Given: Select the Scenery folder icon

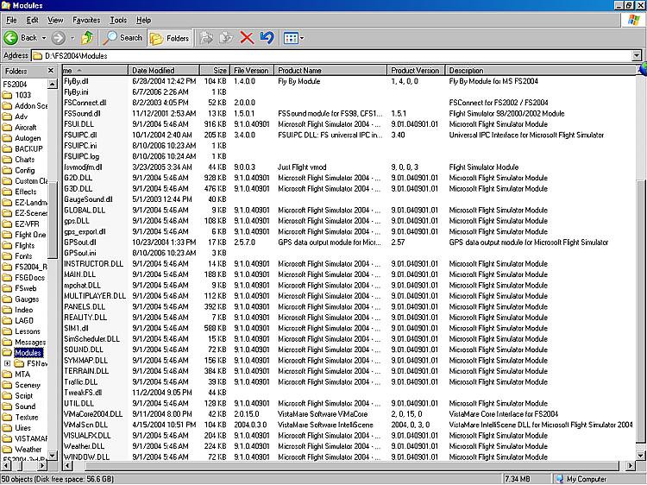Looking at the screenshot, I should (7, 385).
